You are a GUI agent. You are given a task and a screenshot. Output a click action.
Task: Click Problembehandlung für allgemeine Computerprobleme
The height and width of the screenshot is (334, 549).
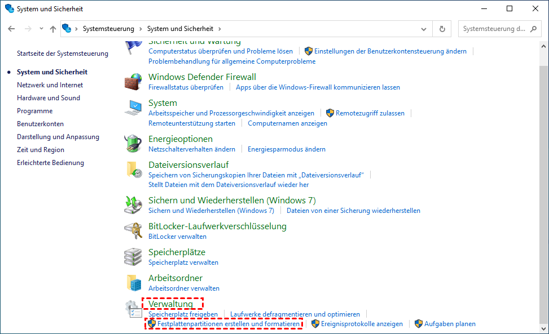pyautogui.click(x=232, y=61)
